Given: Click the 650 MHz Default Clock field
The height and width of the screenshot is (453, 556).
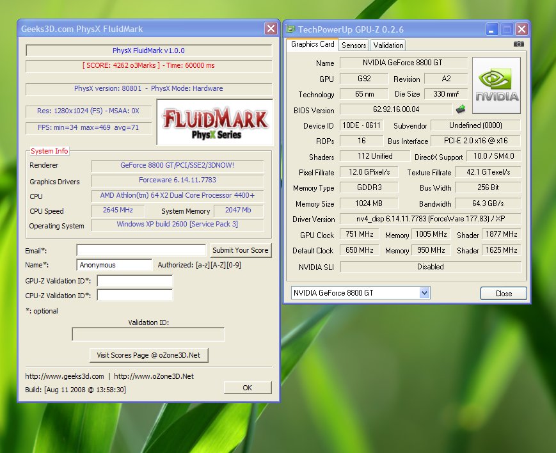Looking at the screenshot, I should click(359, 250).
